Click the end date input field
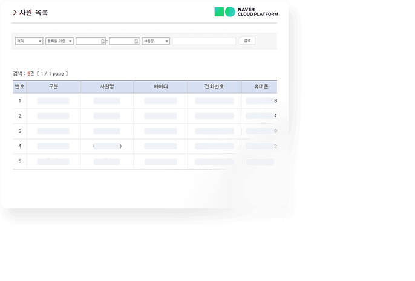 tap(122, 41)
